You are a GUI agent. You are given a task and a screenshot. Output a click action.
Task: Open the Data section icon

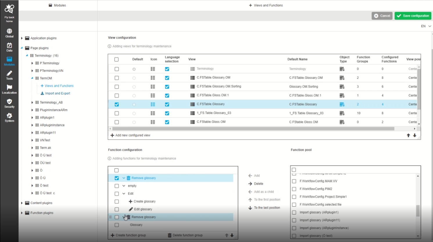[x=9, y=47]
